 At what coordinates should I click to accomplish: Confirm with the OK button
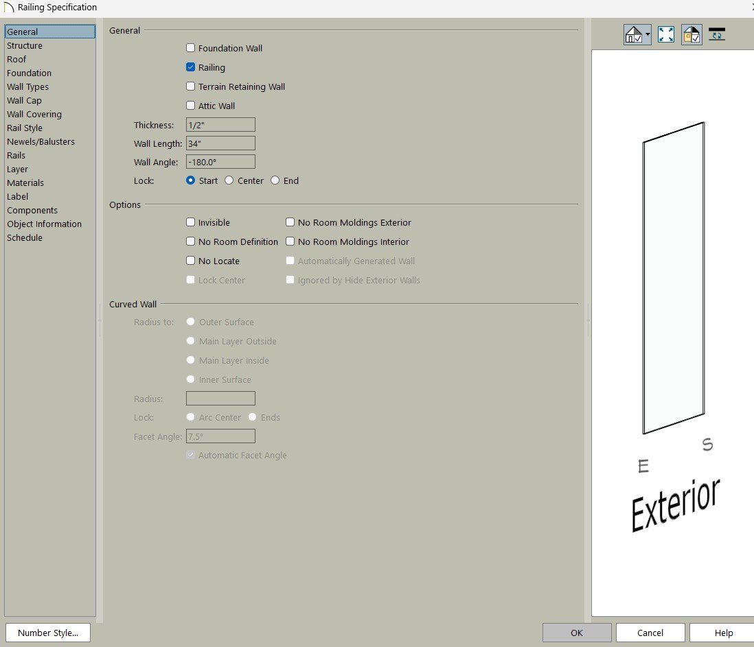(577, 633)
